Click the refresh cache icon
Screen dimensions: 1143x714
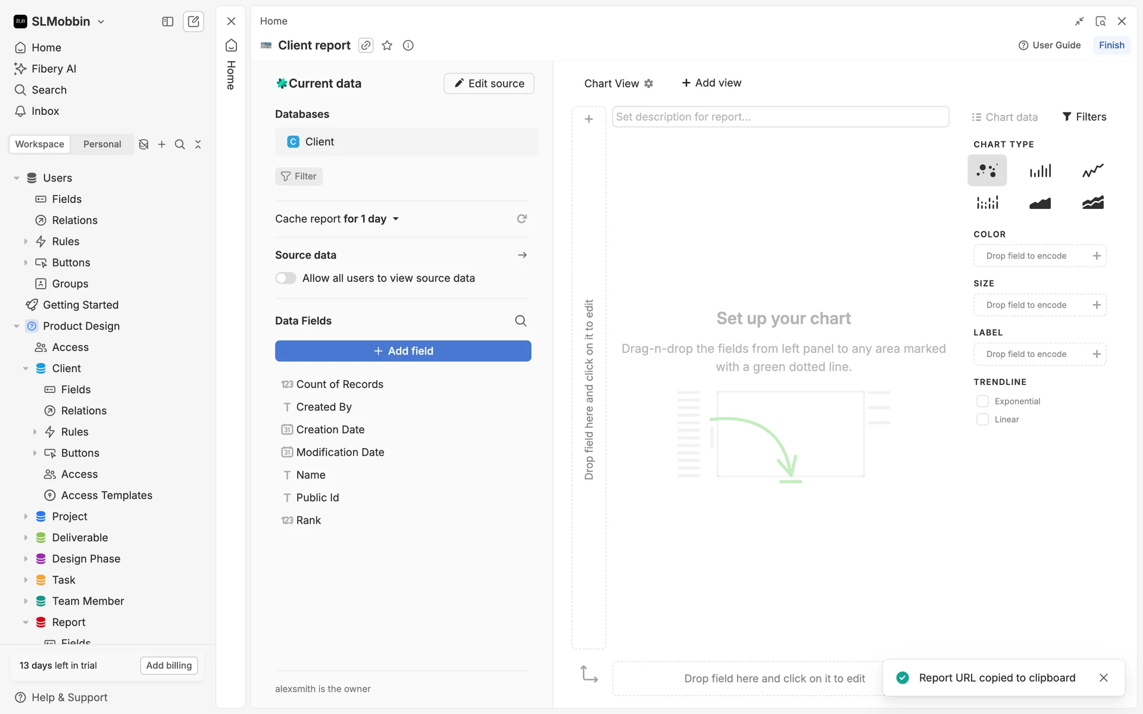521,219
